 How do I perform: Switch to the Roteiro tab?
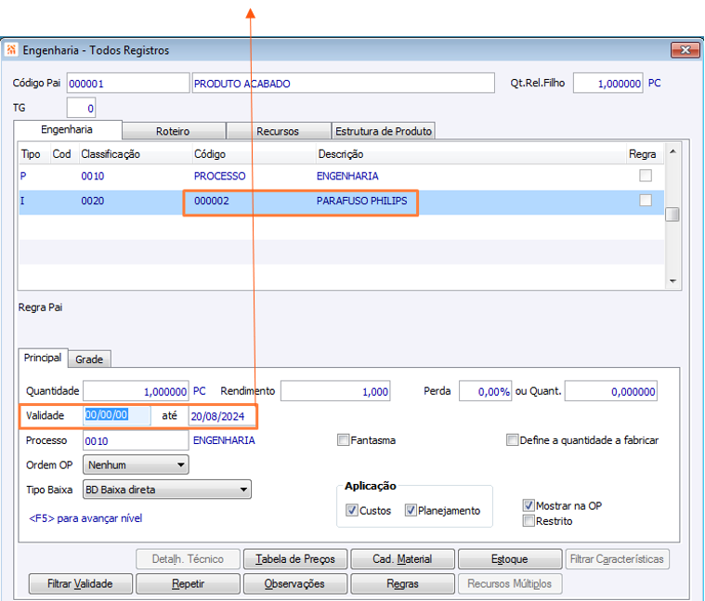click(173, 131)
